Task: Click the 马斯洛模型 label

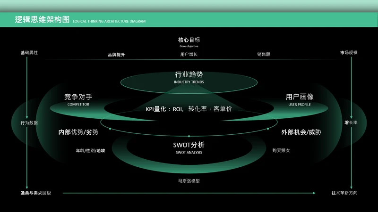Action: coord(189,181)
